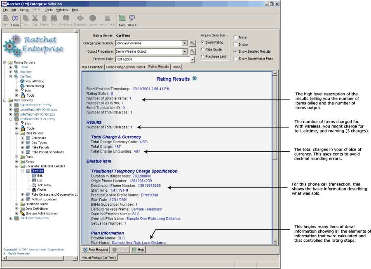The height and width of the screenshot is (269, 371).
Task: Click the About toolbar icon
Action: tap(132, 18)
